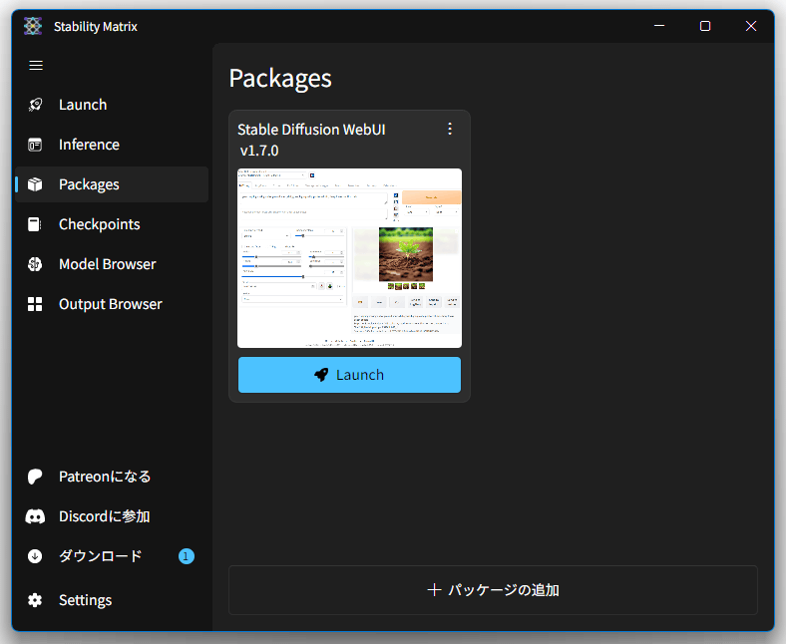786x644 pixels.
Task: Click the Settings gear icon
Action: point(35,600)
